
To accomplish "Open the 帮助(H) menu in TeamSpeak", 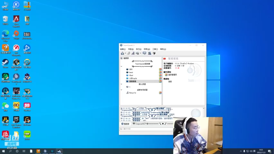I will point(163,49).
